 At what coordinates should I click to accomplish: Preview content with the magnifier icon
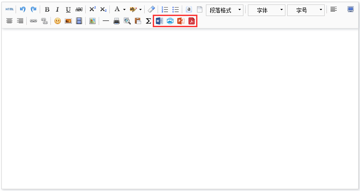pos(127,21)
